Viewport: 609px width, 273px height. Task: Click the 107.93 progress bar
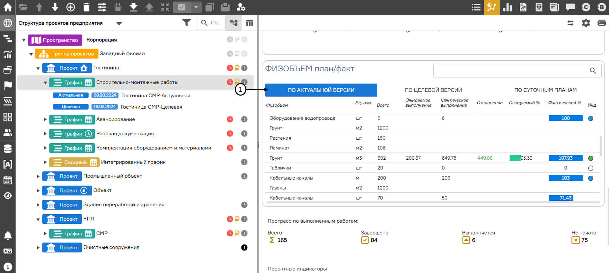point(566,158)
